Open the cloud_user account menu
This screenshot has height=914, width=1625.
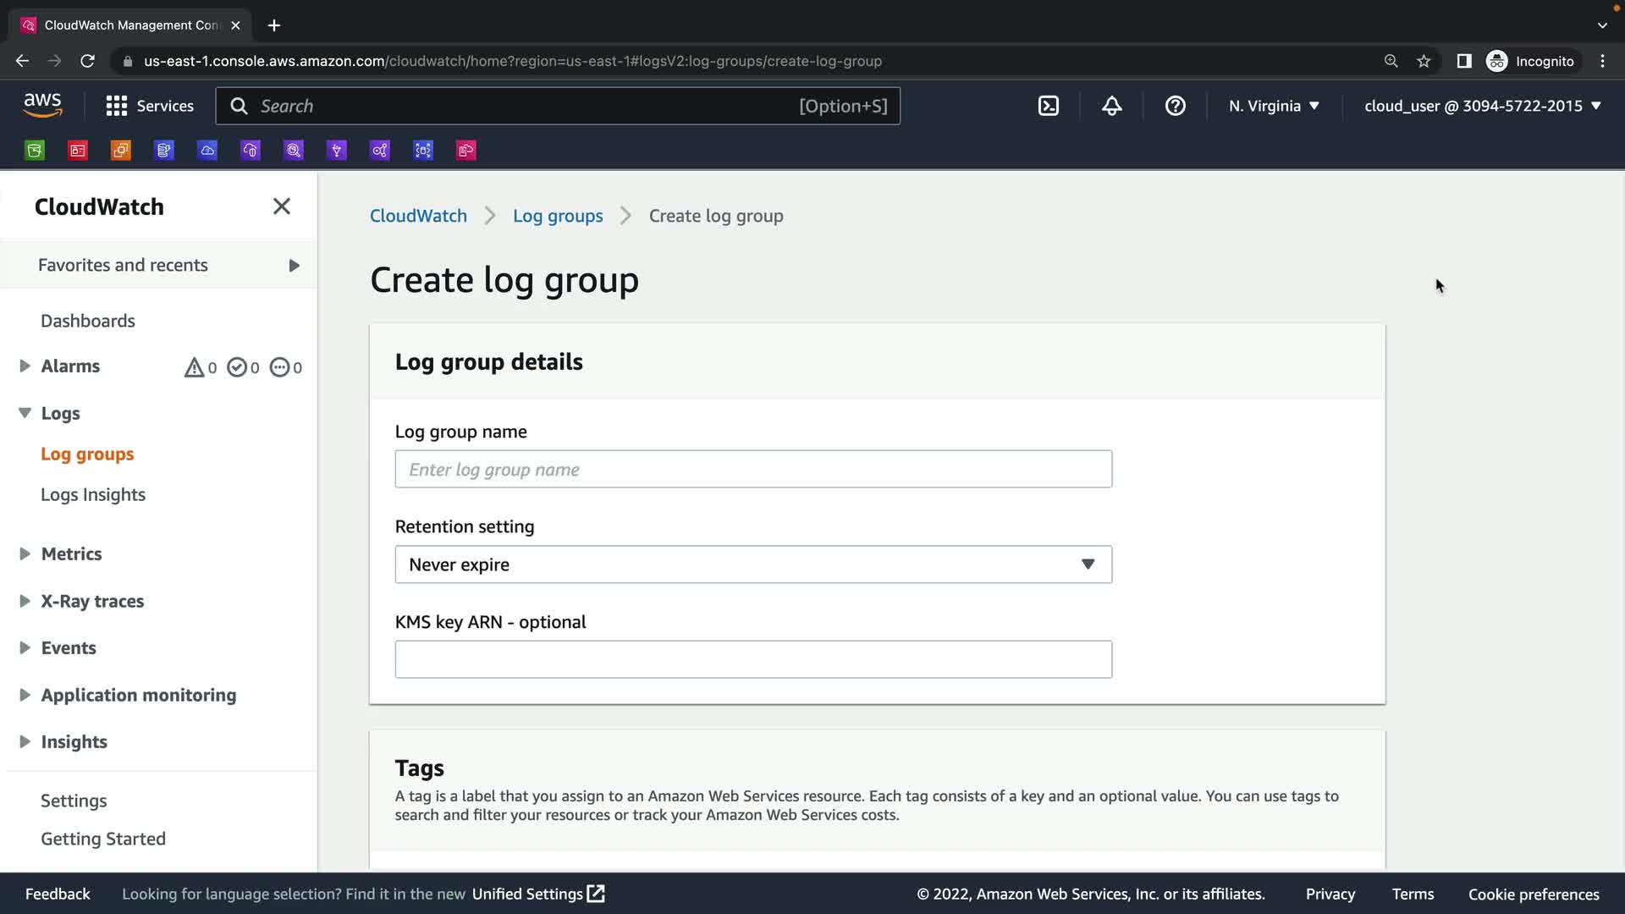(x=1482, y=106)
